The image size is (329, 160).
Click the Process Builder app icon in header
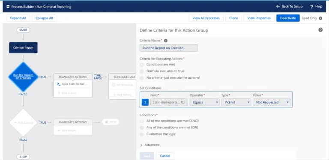click(8, 6)
